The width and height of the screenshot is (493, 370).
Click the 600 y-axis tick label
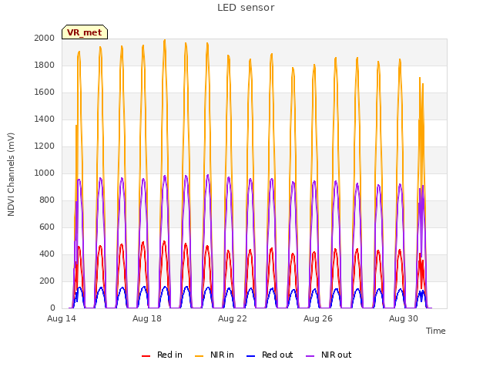[x=47, y=227]
